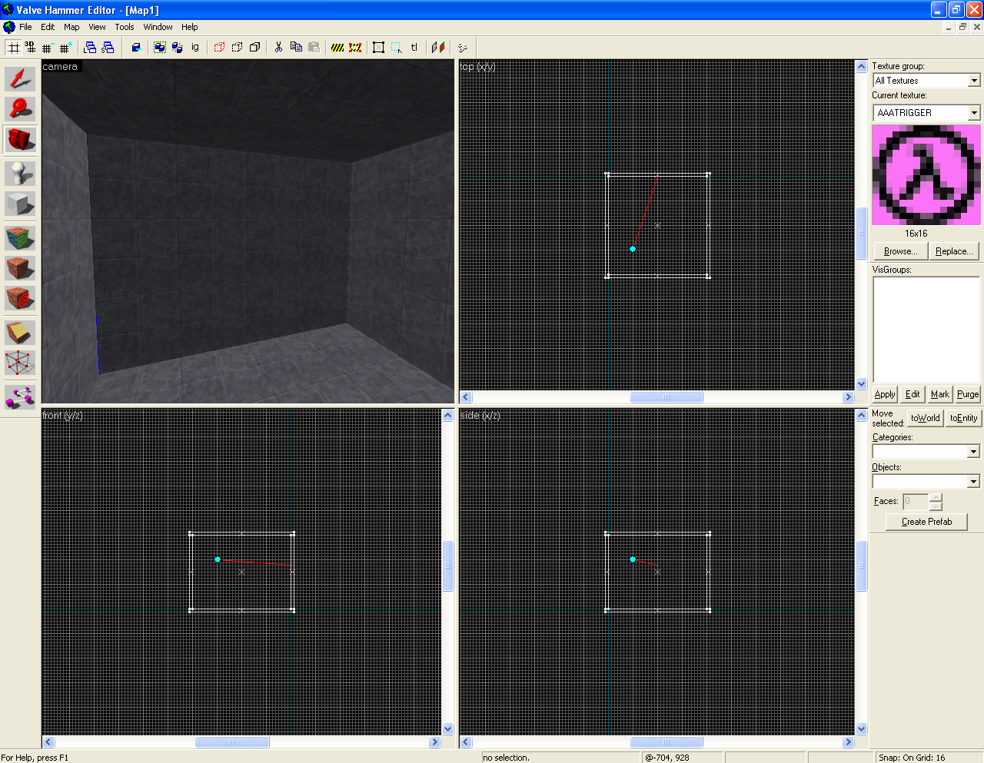Click the Replace... texture button
Screen dimensions: 984x763
point(954,251)
